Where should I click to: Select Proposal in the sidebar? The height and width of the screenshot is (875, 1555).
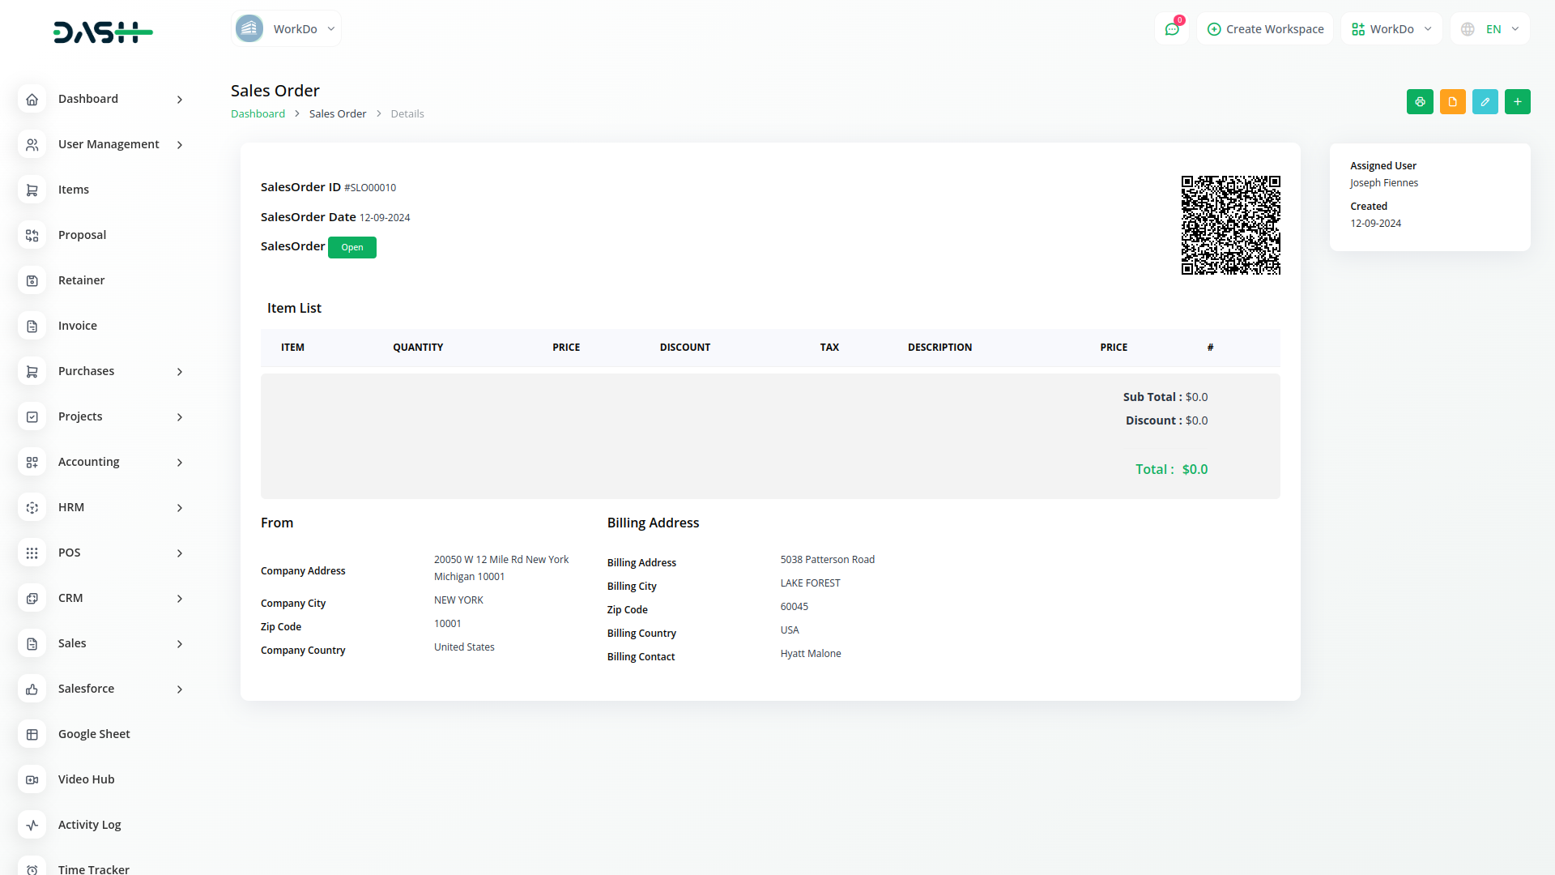pyautogui.click(x=82, y=235)
